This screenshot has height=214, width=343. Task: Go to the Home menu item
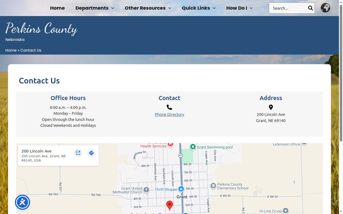57,8
